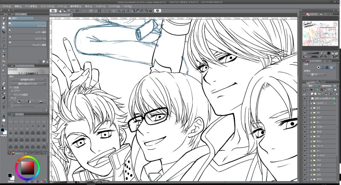This screenshot has width=341, height=185.
Task: Expand the リン layer folder
Action: click(312, 122)
